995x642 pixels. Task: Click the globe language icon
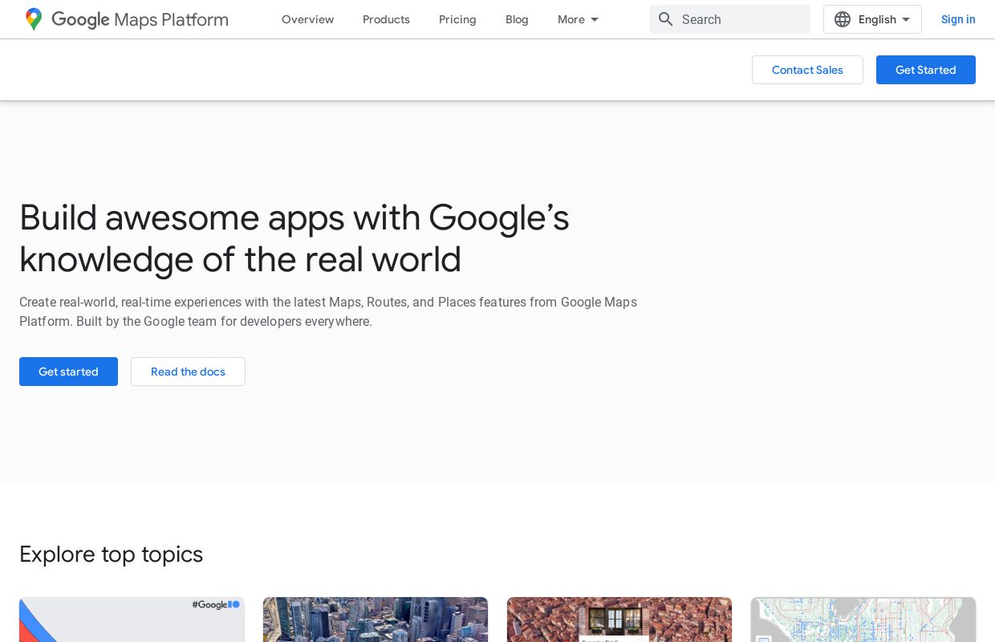[x=843, y=19]
